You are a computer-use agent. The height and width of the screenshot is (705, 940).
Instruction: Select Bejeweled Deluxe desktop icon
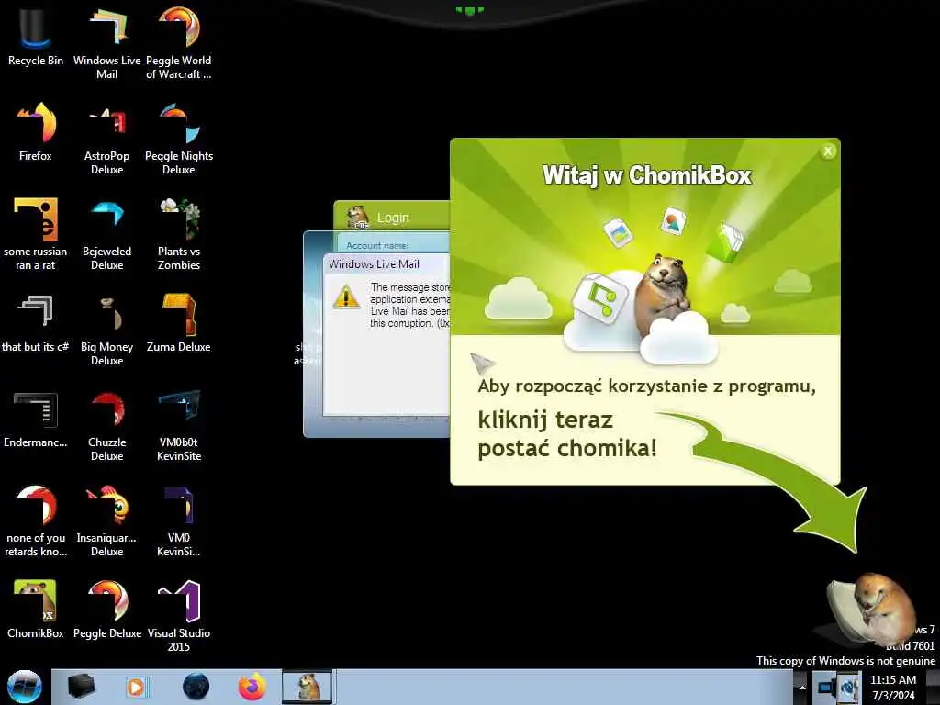pos(106,234)
